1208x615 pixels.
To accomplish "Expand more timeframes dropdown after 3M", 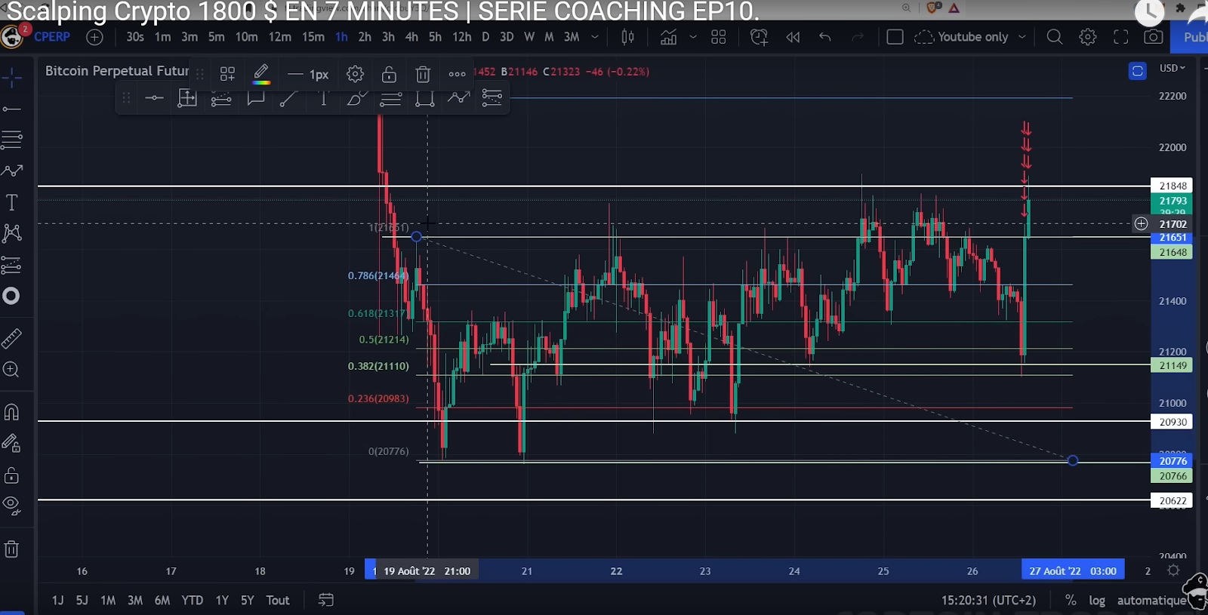I will [x=595, y=37].
